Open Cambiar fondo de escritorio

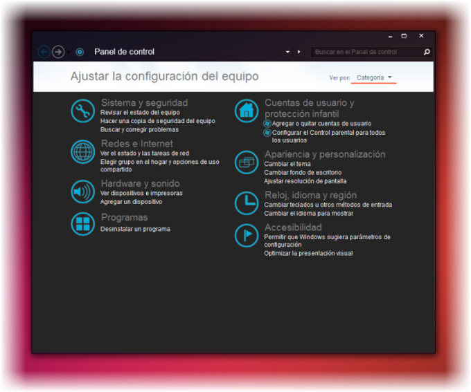pos(303,173)
